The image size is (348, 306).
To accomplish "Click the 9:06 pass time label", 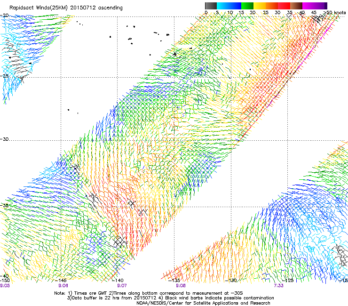I will click(x=63, y=286).
